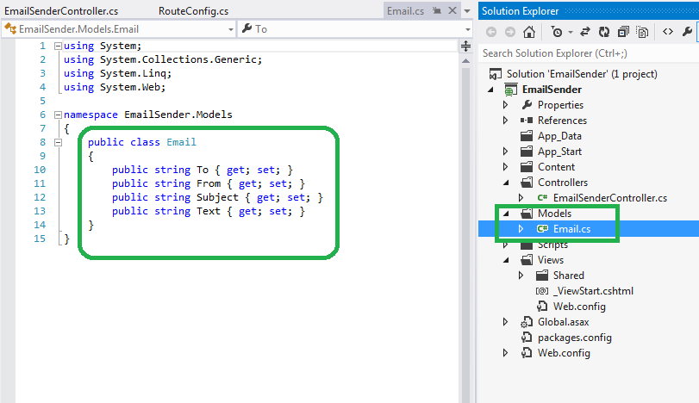Click Sync with Active Document icon
This screenshot has height=403, width=699.
coord(585,32)
